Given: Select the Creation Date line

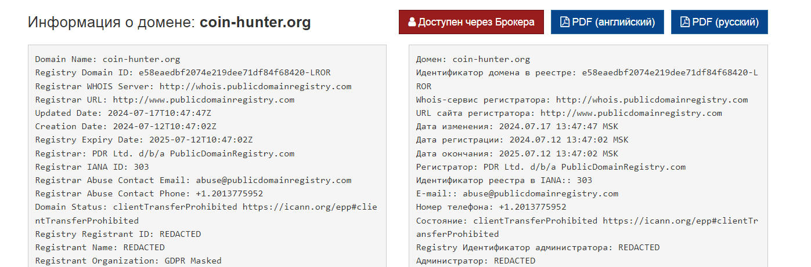Looking at the screenshot, I should [x=125, y=126].
